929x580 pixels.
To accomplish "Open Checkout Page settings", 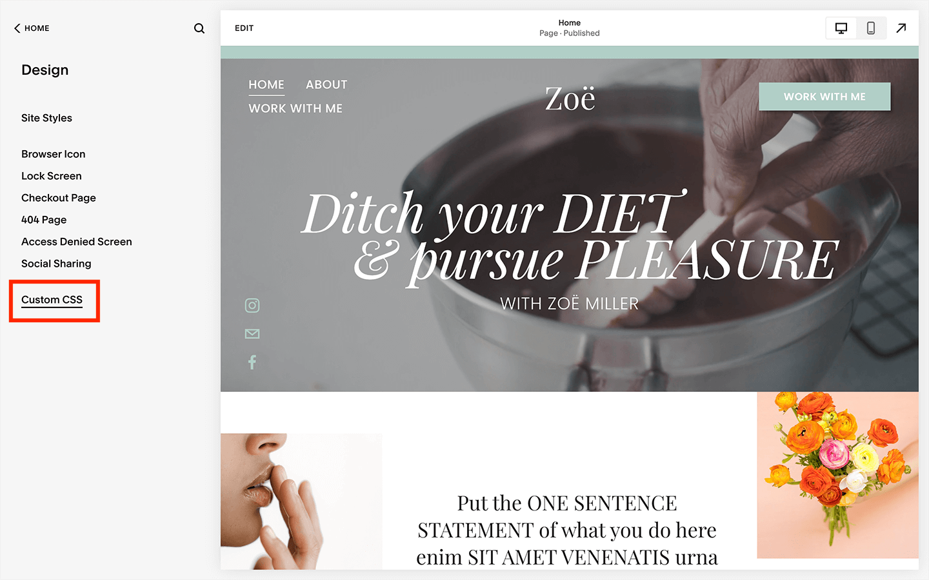I will tap(59, 198).
